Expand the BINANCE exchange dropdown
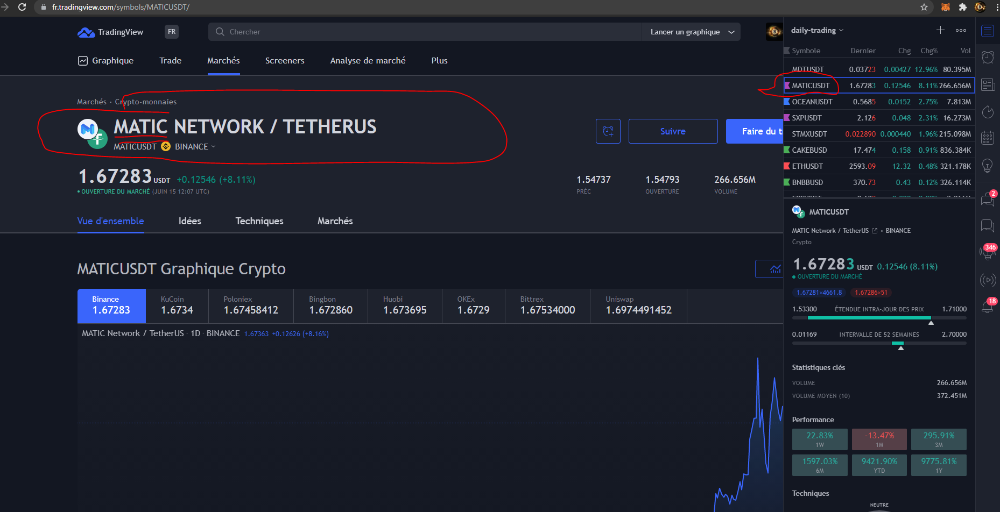 [195, 146]
